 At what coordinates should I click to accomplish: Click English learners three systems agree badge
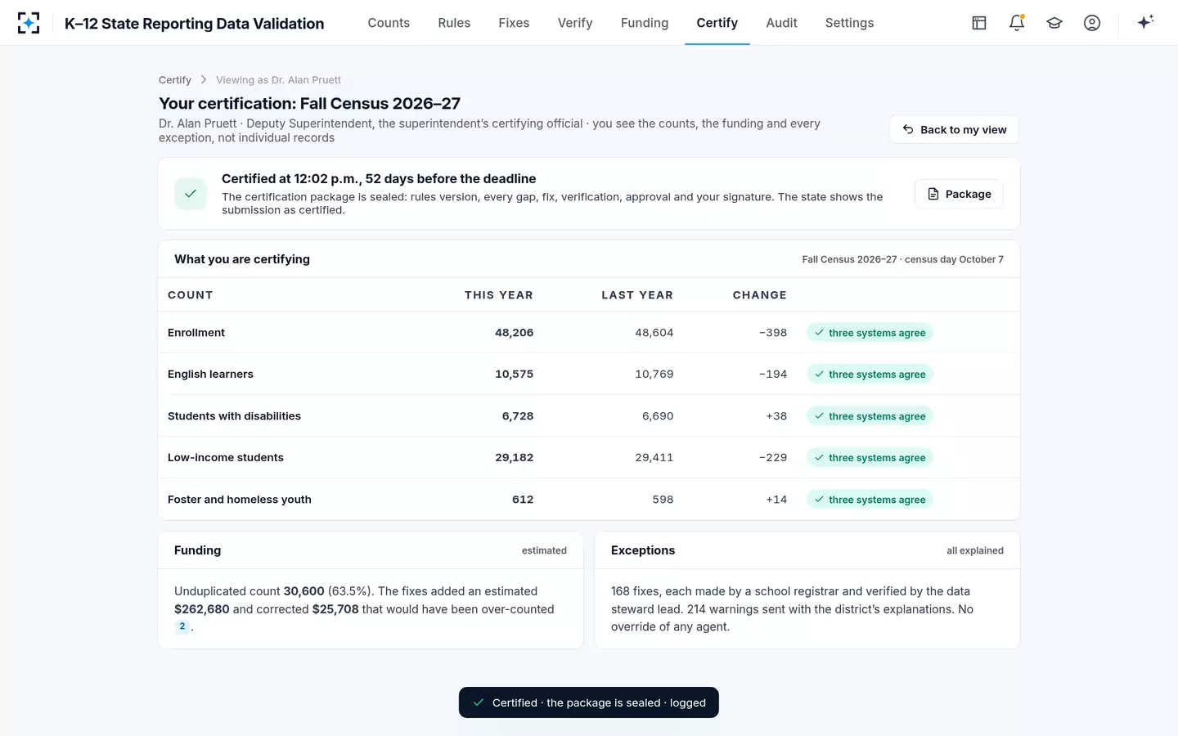click(870, 375)
